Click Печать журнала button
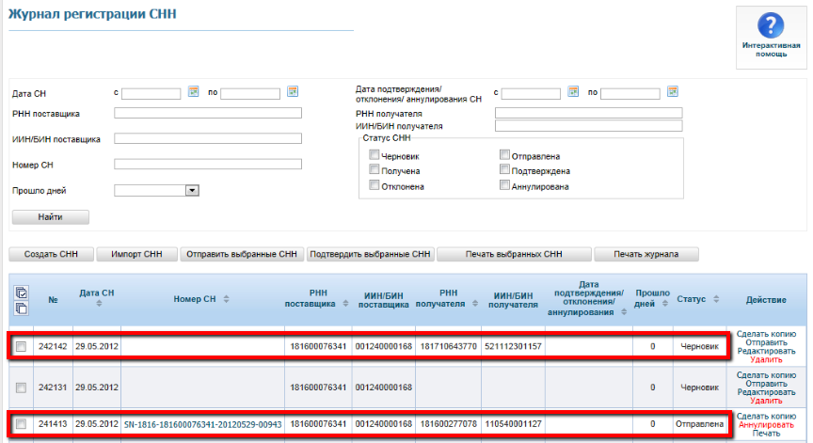The height and width of the screenshot is (443, 813). click(646, 254)
